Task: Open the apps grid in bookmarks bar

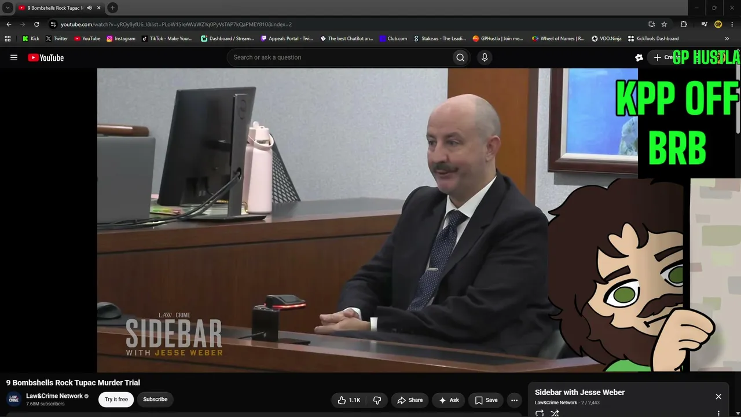Action: click(x=8, y=39)
